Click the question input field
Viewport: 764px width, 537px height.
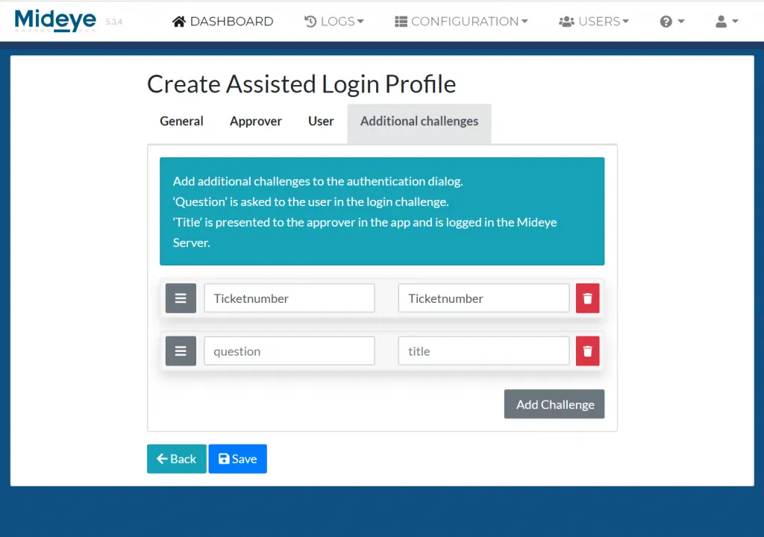pos(289,351)
